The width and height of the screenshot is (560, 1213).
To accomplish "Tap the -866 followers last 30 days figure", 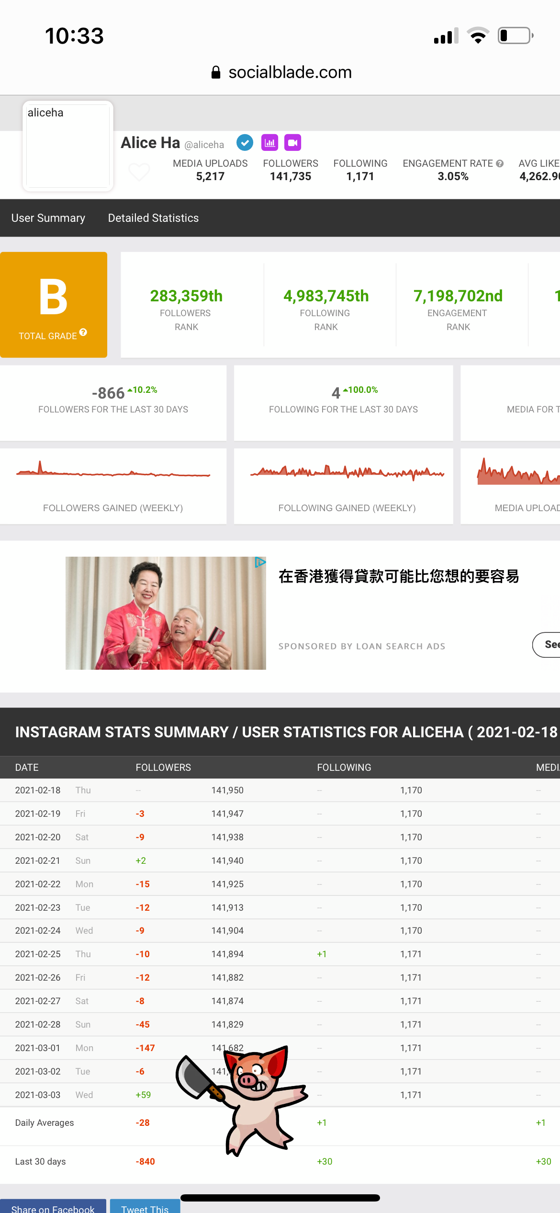I will pyautogui.click(x=108, y=393).
